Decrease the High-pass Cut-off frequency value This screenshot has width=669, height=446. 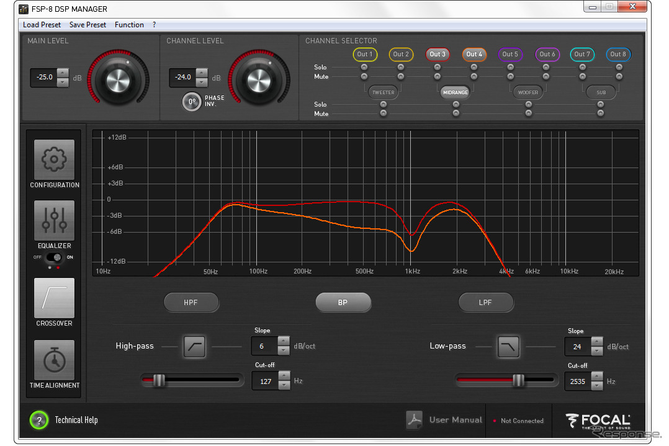[x=284, y=386]
